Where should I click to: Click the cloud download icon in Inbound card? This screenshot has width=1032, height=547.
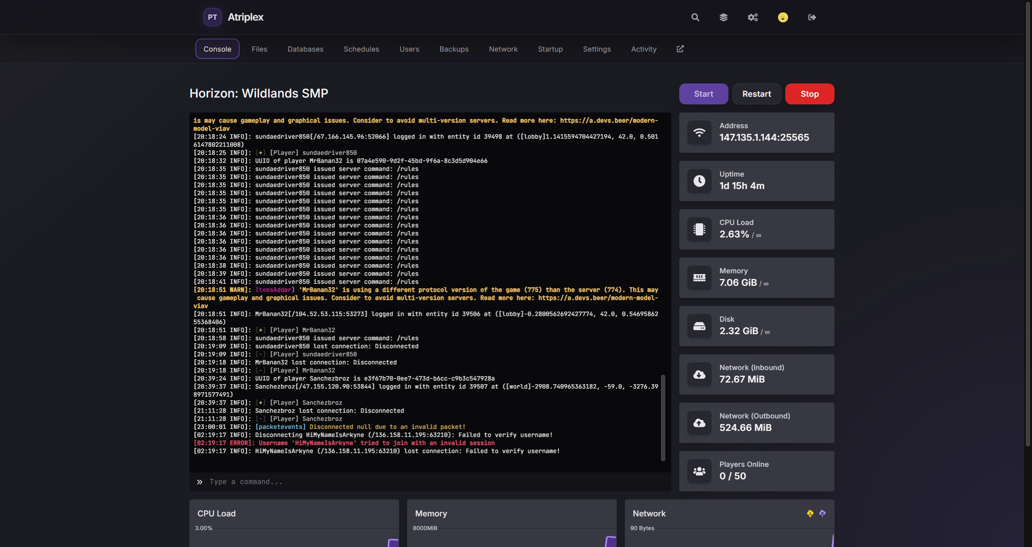click(699, 374)
